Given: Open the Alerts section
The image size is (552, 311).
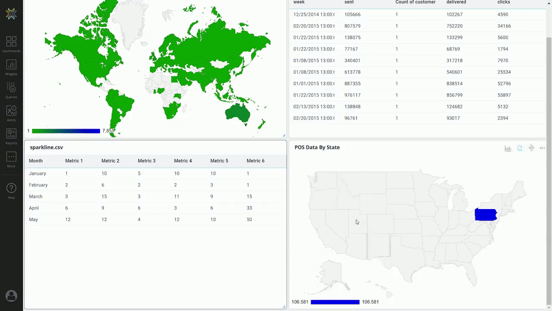Looking at the screenshot, I should (x=11, y=113).
